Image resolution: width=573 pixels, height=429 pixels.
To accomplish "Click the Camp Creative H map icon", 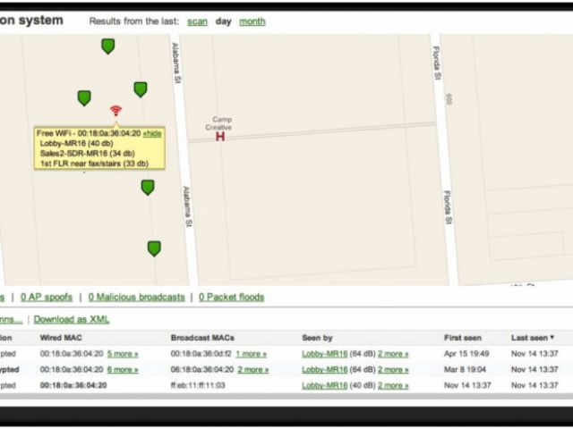I will tap(220, 137).
